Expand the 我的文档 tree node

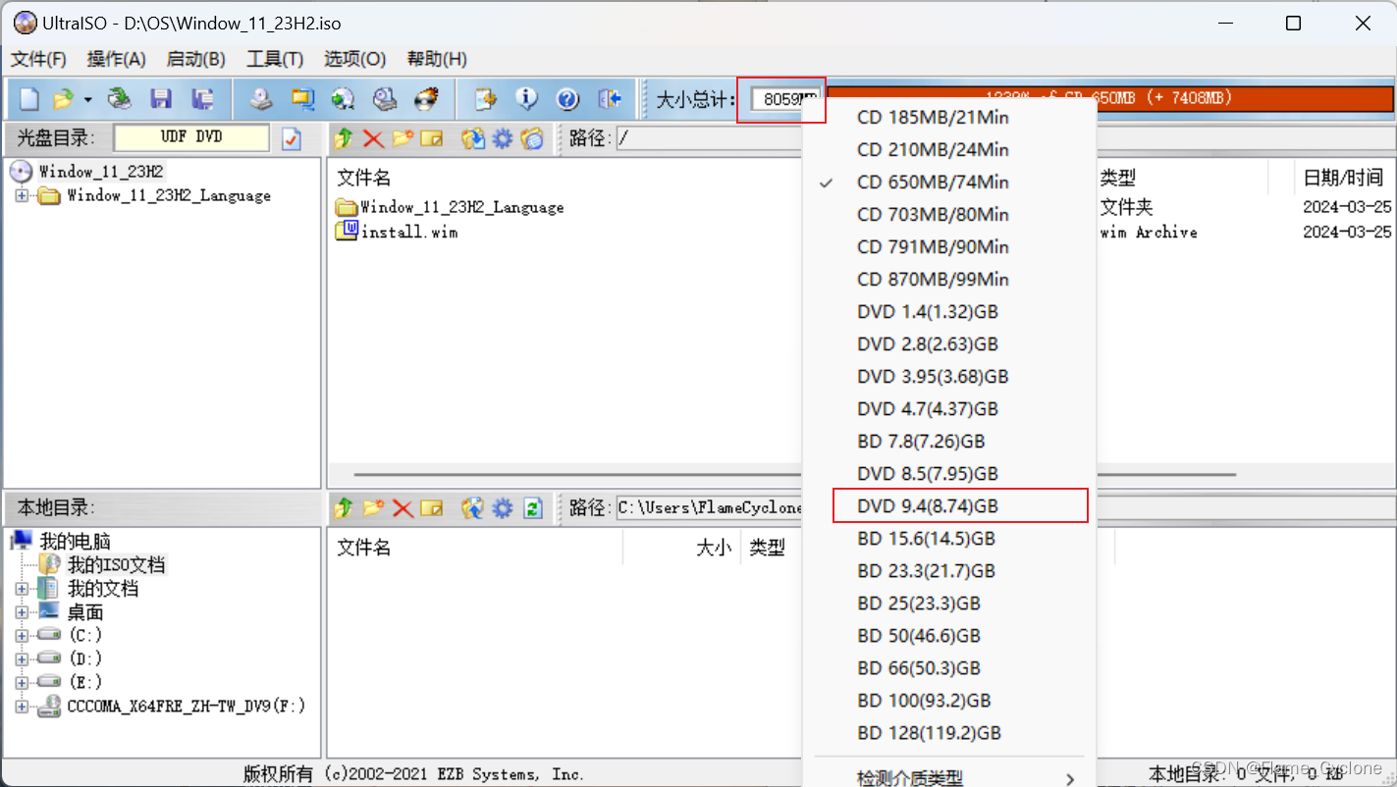pyautogui.click(x=22, y=589)
